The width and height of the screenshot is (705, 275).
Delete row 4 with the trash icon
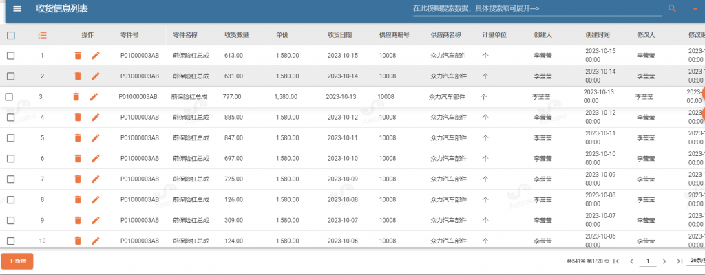click(x=78, y=118)
